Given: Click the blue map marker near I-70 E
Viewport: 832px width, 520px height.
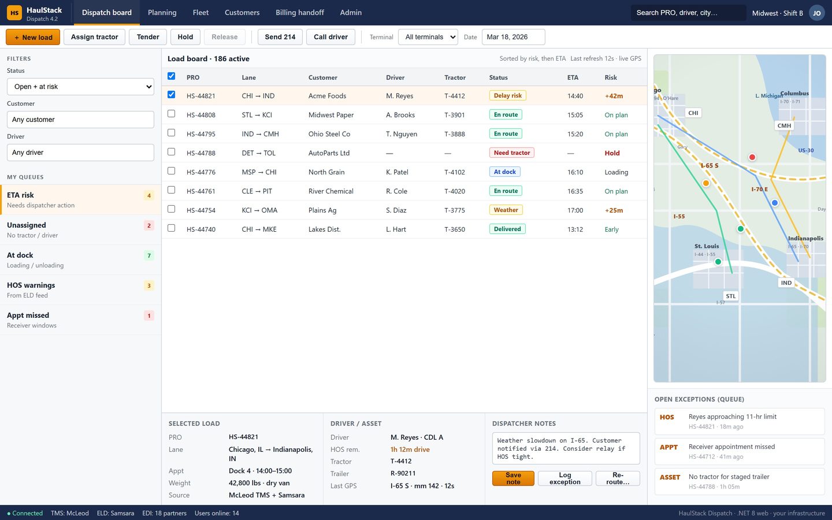Looking at the screenshot, I should click(775, 203).
